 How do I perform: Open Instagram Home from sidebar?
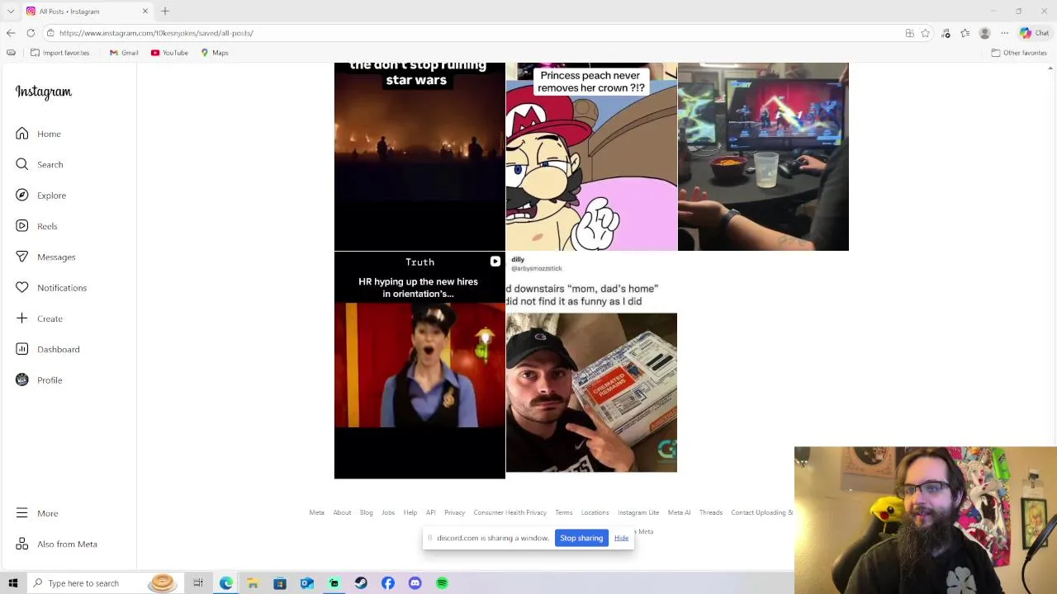pyautogui.click(x=38, y=134)
